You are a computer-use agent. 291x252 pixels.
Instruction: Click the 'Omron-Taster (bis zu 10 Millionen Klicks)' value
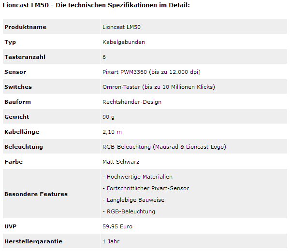point(159,87)
